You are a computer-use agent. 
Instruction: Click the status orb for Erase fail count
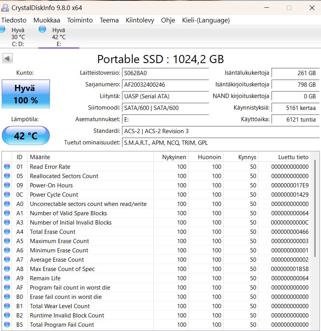[7, 297]
